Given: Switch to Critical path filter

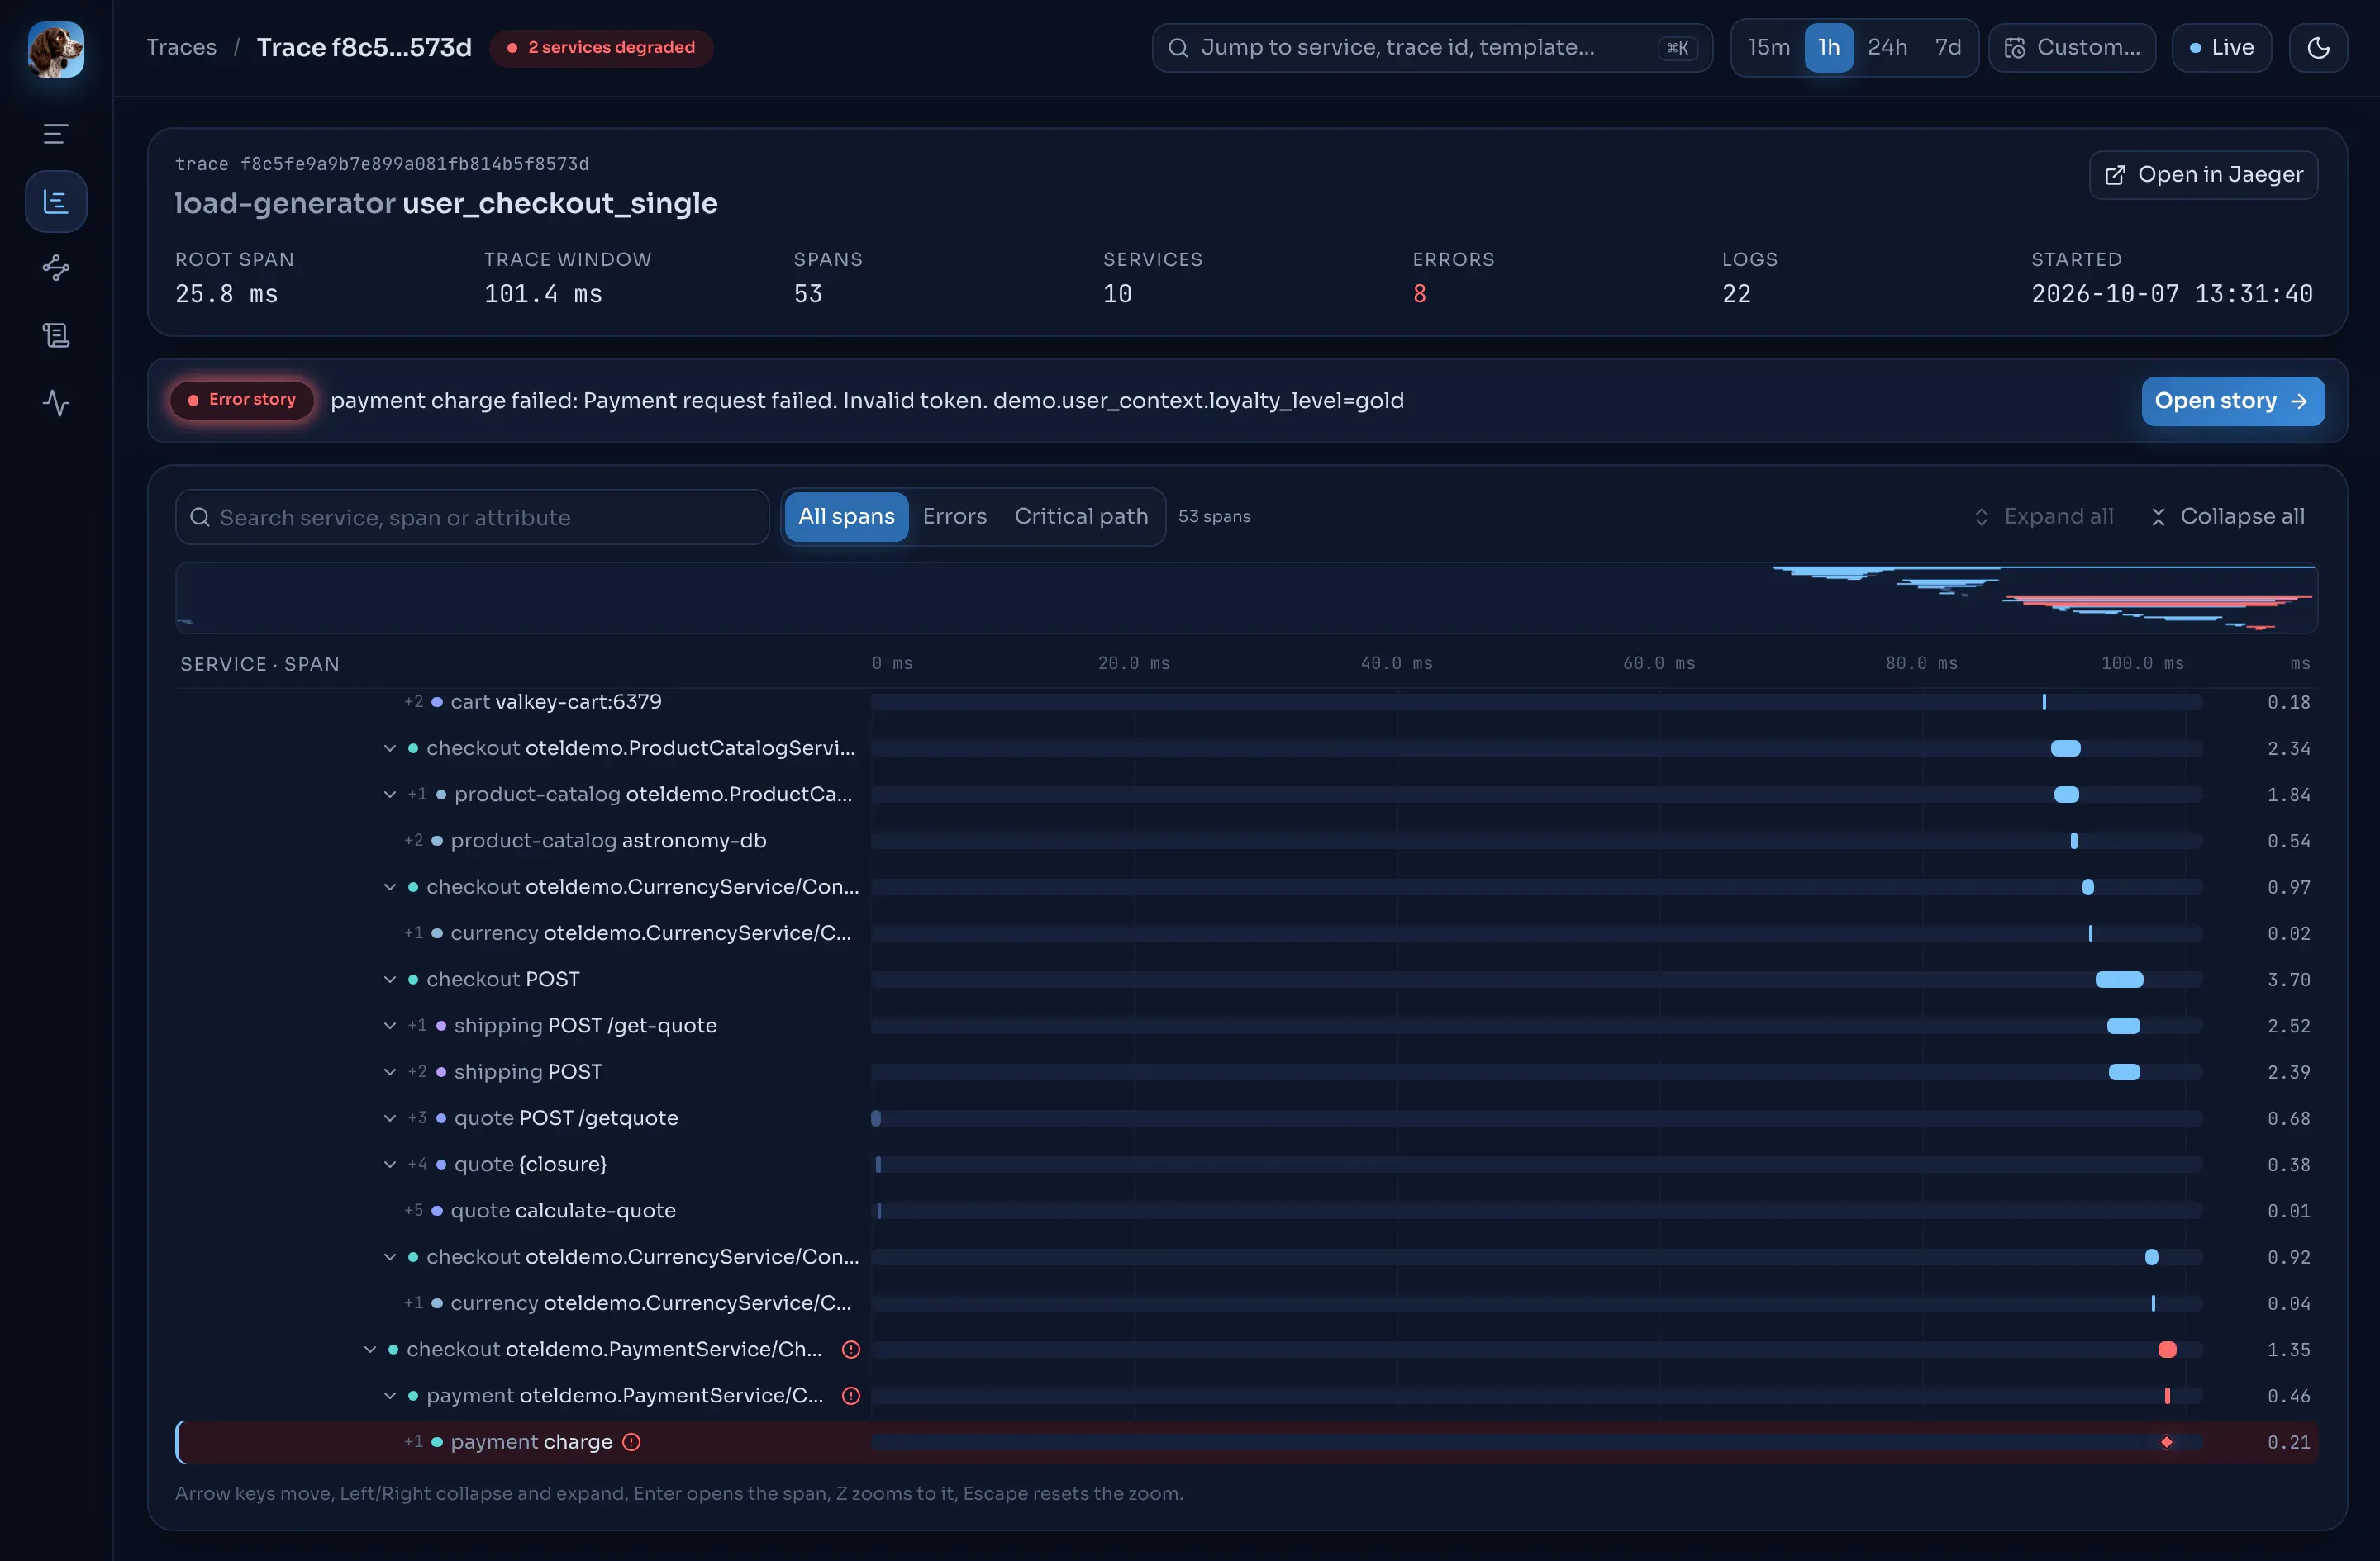Looking at the screenshot, I should click(x=1081, y=517).
